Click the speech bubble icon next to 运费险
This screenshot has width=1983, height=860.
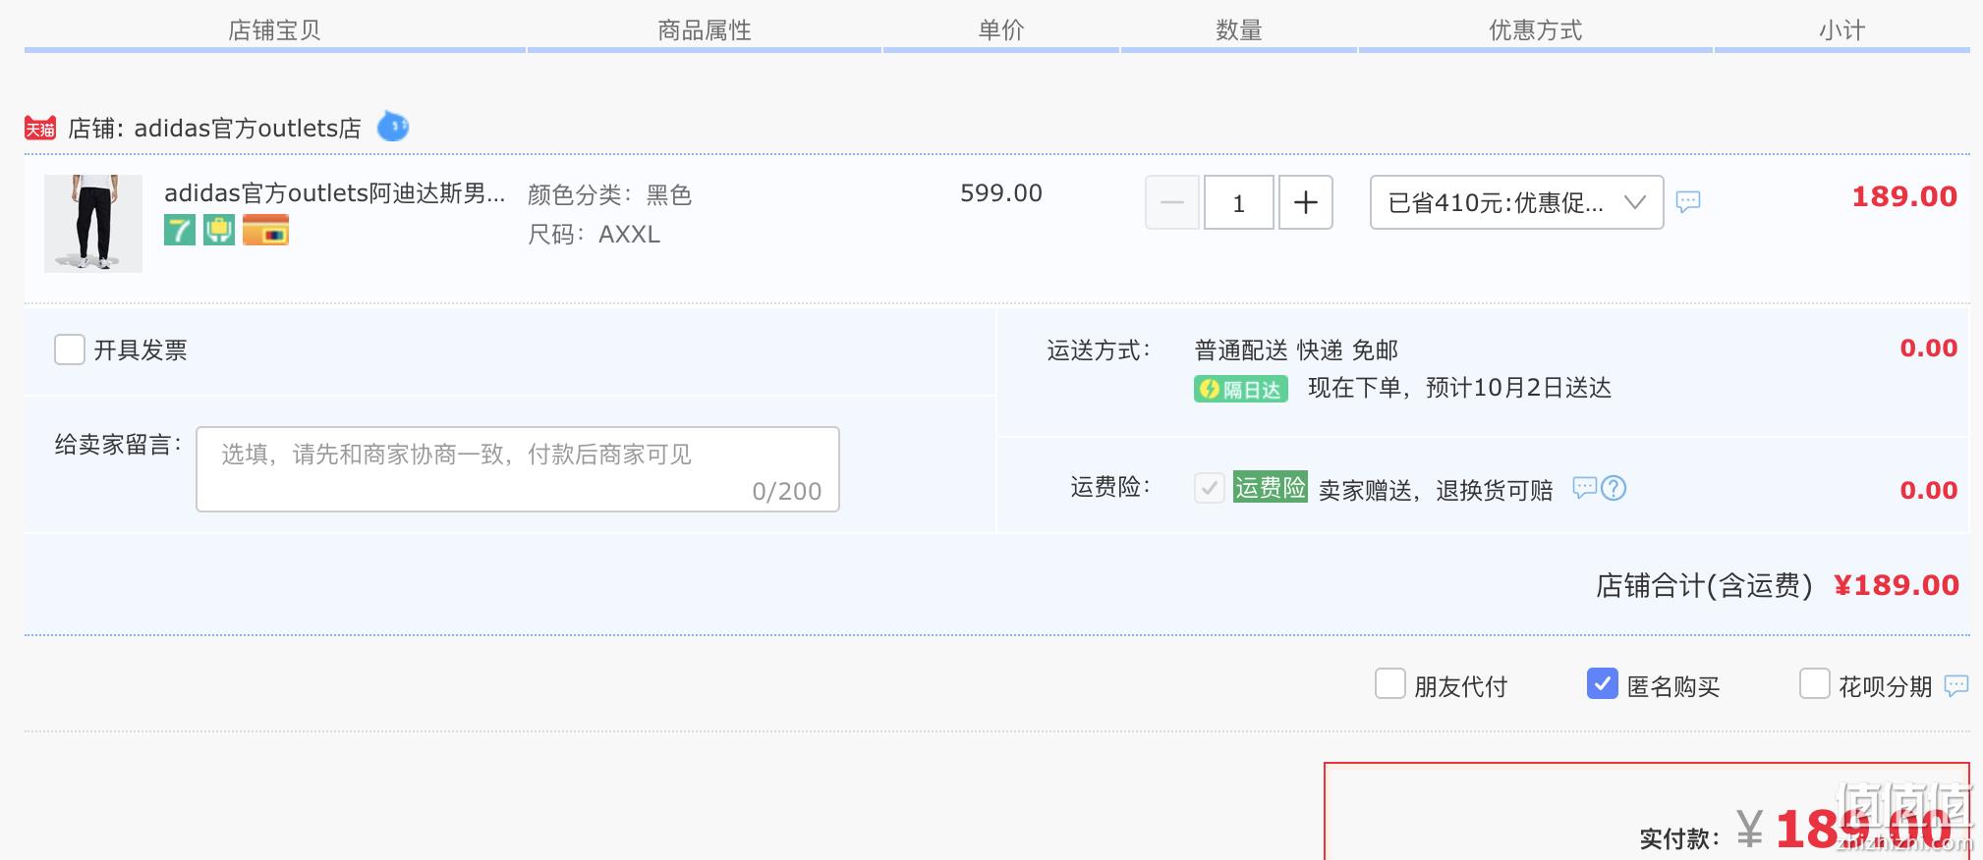pyautogui.click(x=1585, y=488)
